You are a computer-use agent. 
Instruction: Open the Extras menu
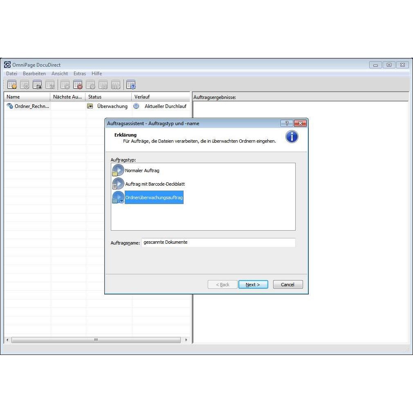(80, 74)
